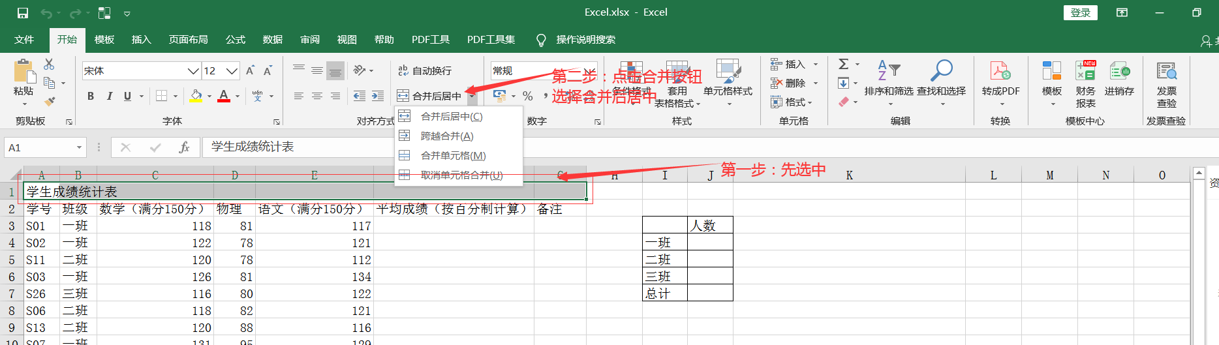Click the AutoSum sigma icon
This screenshot has height=345, width=1219.
(x=844, y=64)
